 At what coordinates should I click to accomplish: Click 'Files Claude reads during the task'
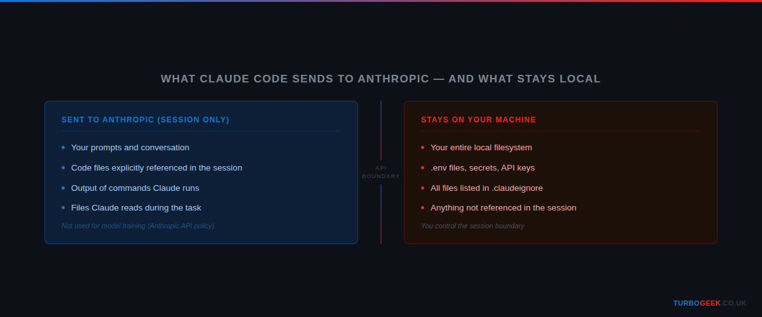136,208
